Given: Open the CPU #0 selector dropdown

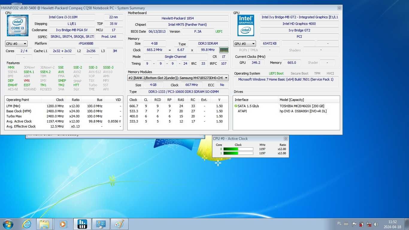Looking at the screenshot, I should [x=16, y=44].
